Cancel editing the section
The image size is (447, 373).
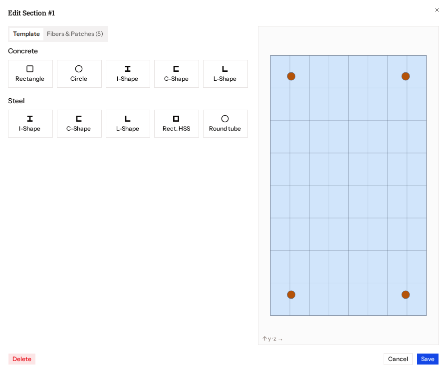[398, 359]
